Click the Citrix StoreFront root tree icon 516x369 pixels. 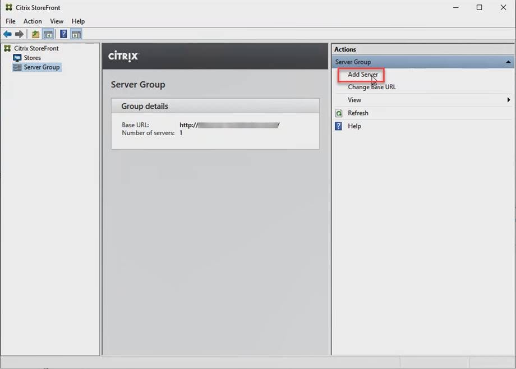point(7,48)
